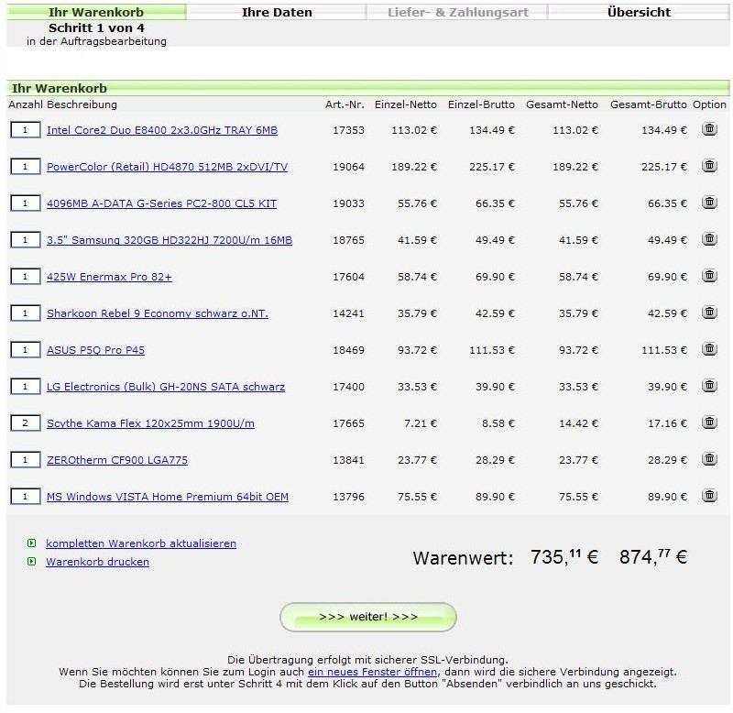Screen dimensions: 733x713
Task: Click Warenwert gross total 874,77 €
Action: tap(653, 557)
